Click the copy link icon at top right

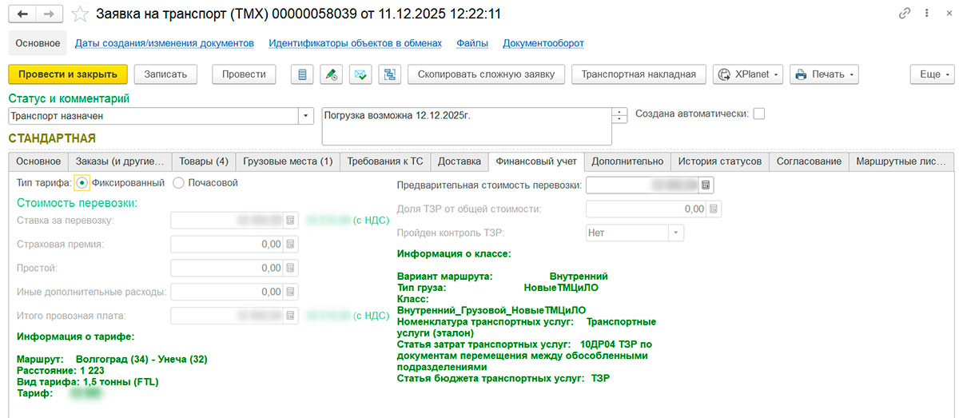pyautogui.click(x=905, y=14)
